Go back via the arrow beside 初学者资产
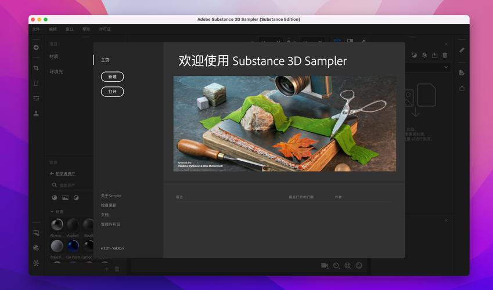The image size is (493, 290). point(52,173)
